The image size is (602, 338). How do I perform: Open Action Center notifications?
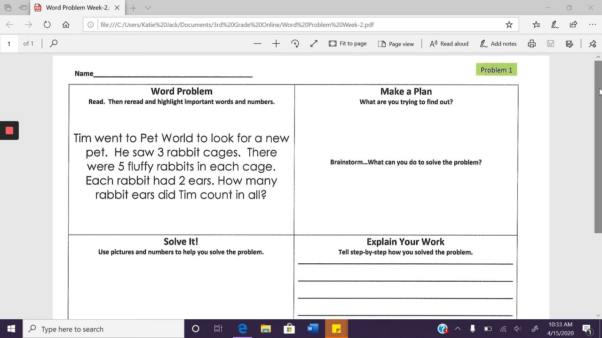(x=586, y=329)
